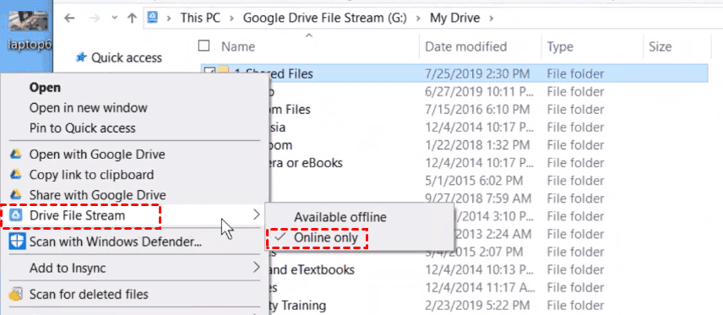Click Drive icon beside "Copy link to clipboard"
This screenshot has width=723, height=315.
(x=16, y=175)
